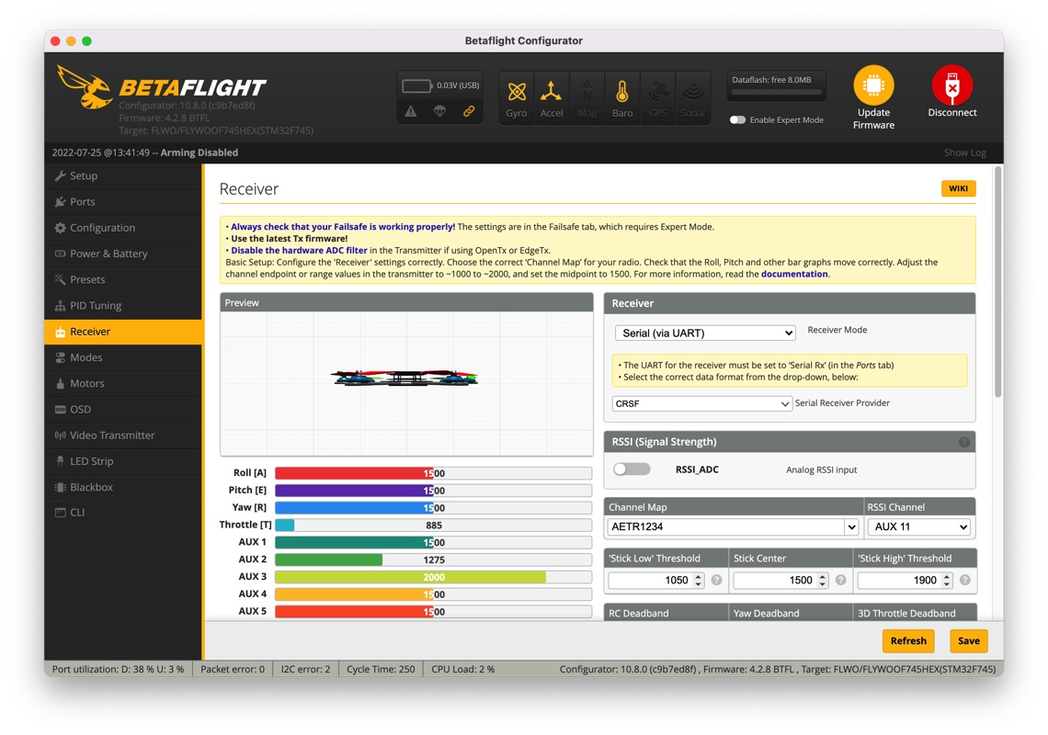Image resolution: width=1048 pixels, height=735 pixels.
Task: Click the red Disconnect USB icon
Action: 951,85
